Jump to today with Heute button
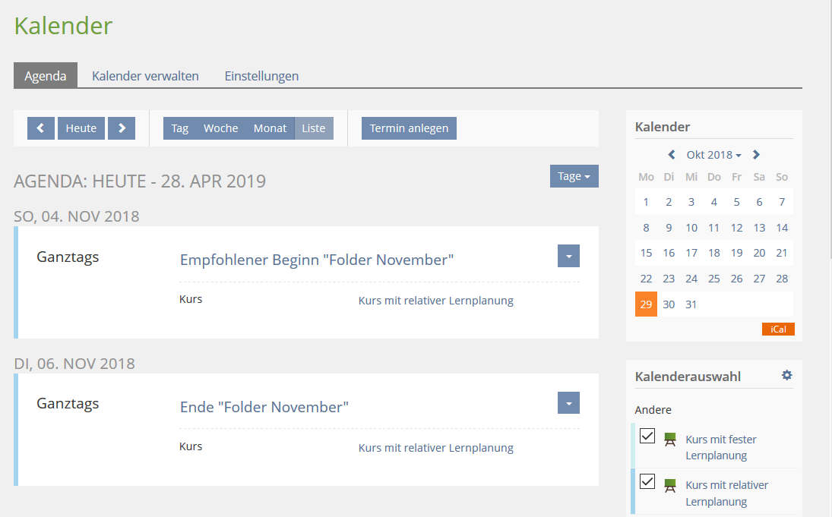 [x=81, y=128]
